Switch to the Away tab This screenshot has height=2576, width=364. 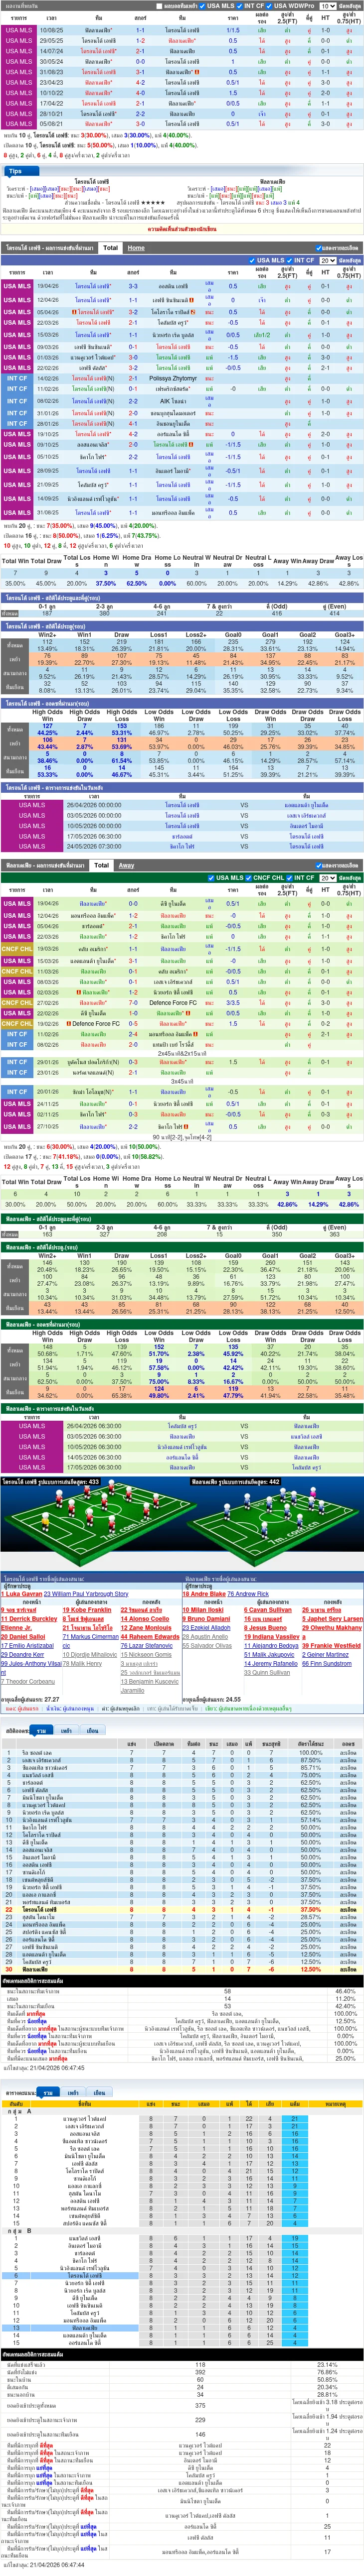coord(126,865)
